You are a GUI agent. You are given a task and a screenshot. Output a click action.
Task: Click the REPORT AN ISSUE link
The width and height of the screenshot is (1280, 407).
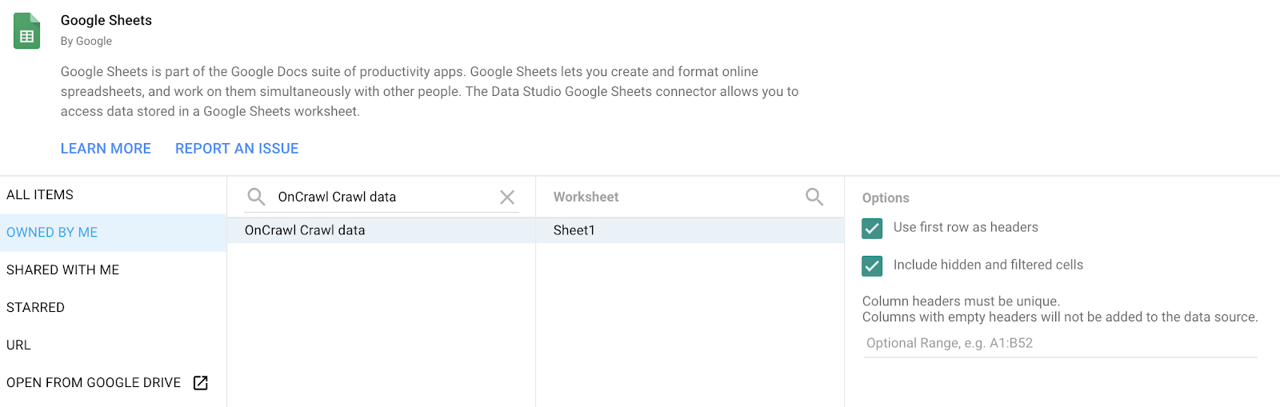pyautogui.click(x=237, y=149)
